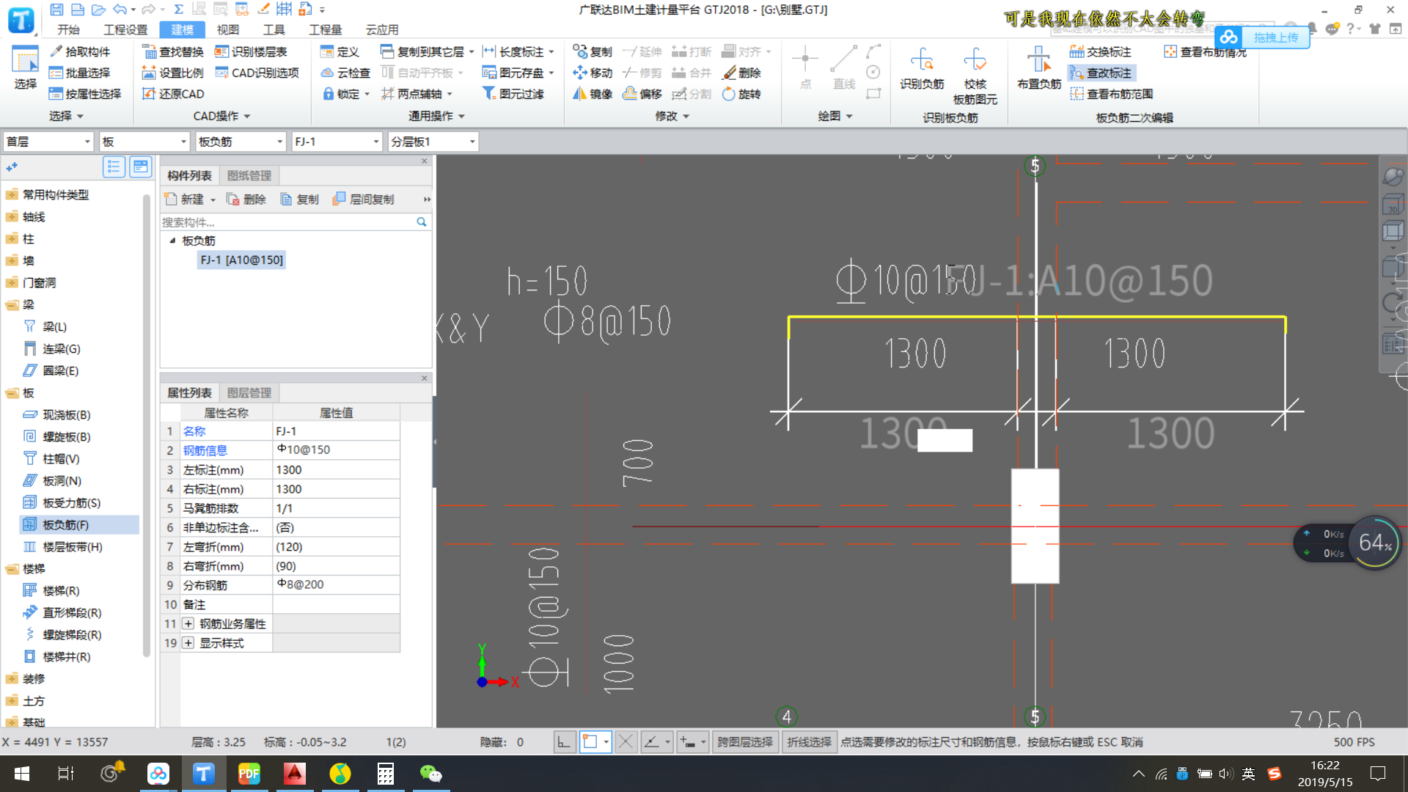
Task: Click 删除 button in component list
Action: coord(246,199)
